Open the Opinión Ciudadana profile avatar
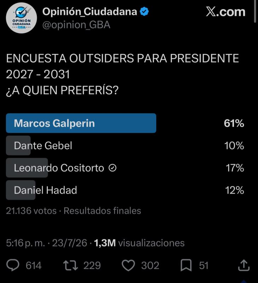 click(x=21, y=18)
